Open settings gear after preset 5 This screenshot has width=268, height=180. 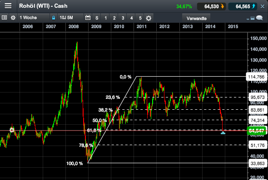click(149, 18)
